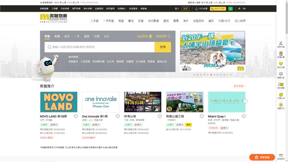The height and width of the screenshot is (162, 288).
Task: Play video for Miami Quay I
Action: [x=224, y=128]
